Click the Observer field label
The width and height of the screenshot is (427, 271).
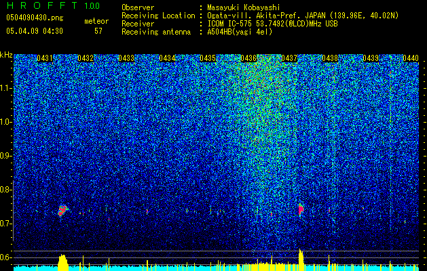pos(138,7)
